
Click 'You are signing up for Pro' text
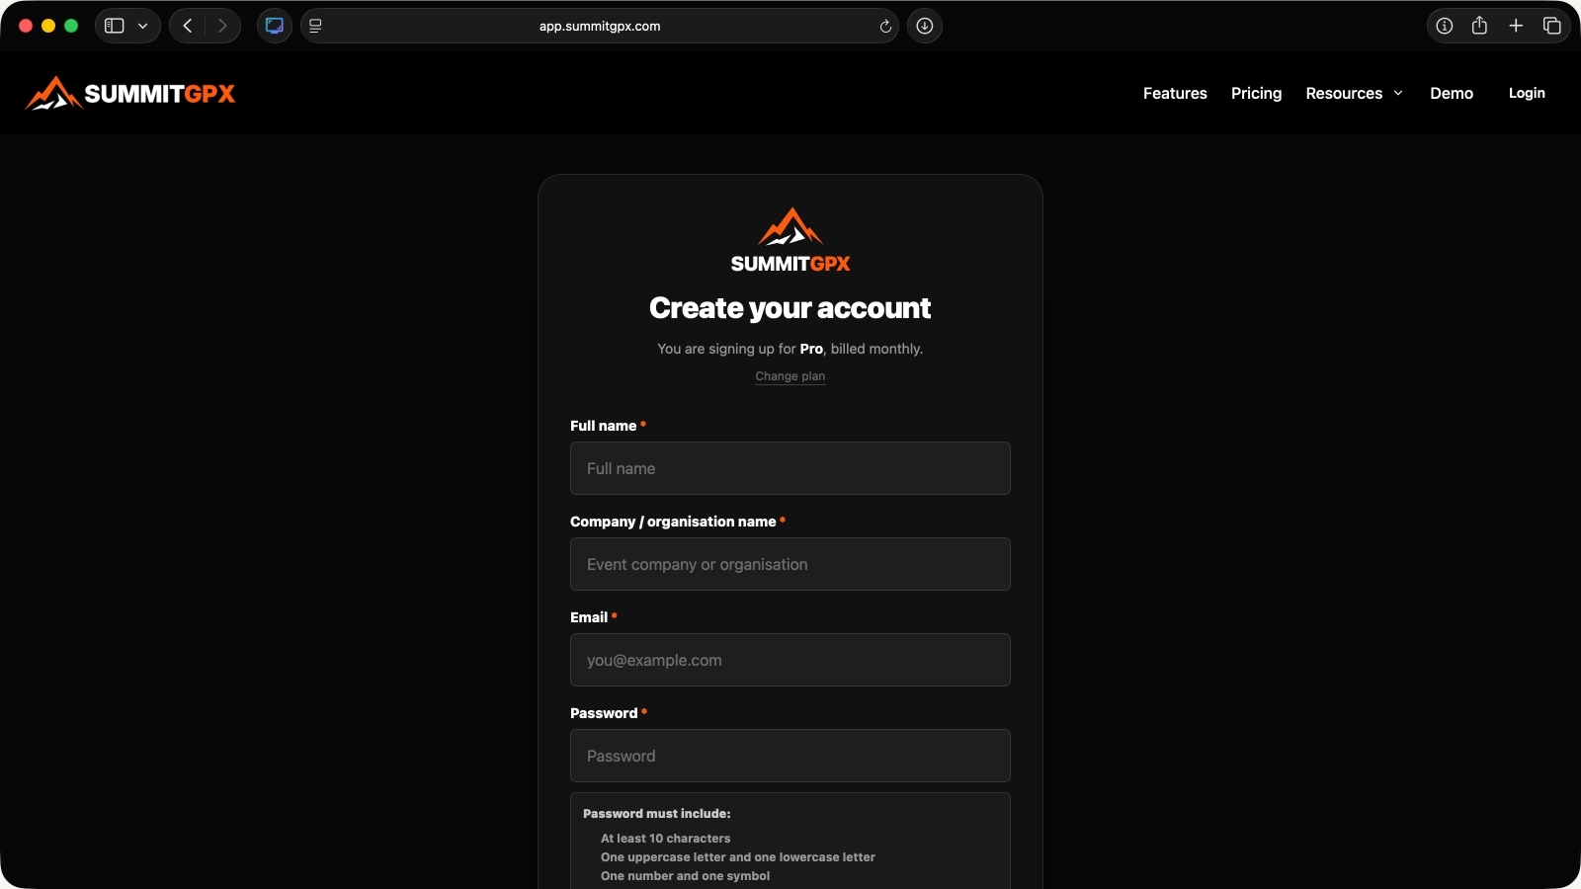tap(741, 349)
